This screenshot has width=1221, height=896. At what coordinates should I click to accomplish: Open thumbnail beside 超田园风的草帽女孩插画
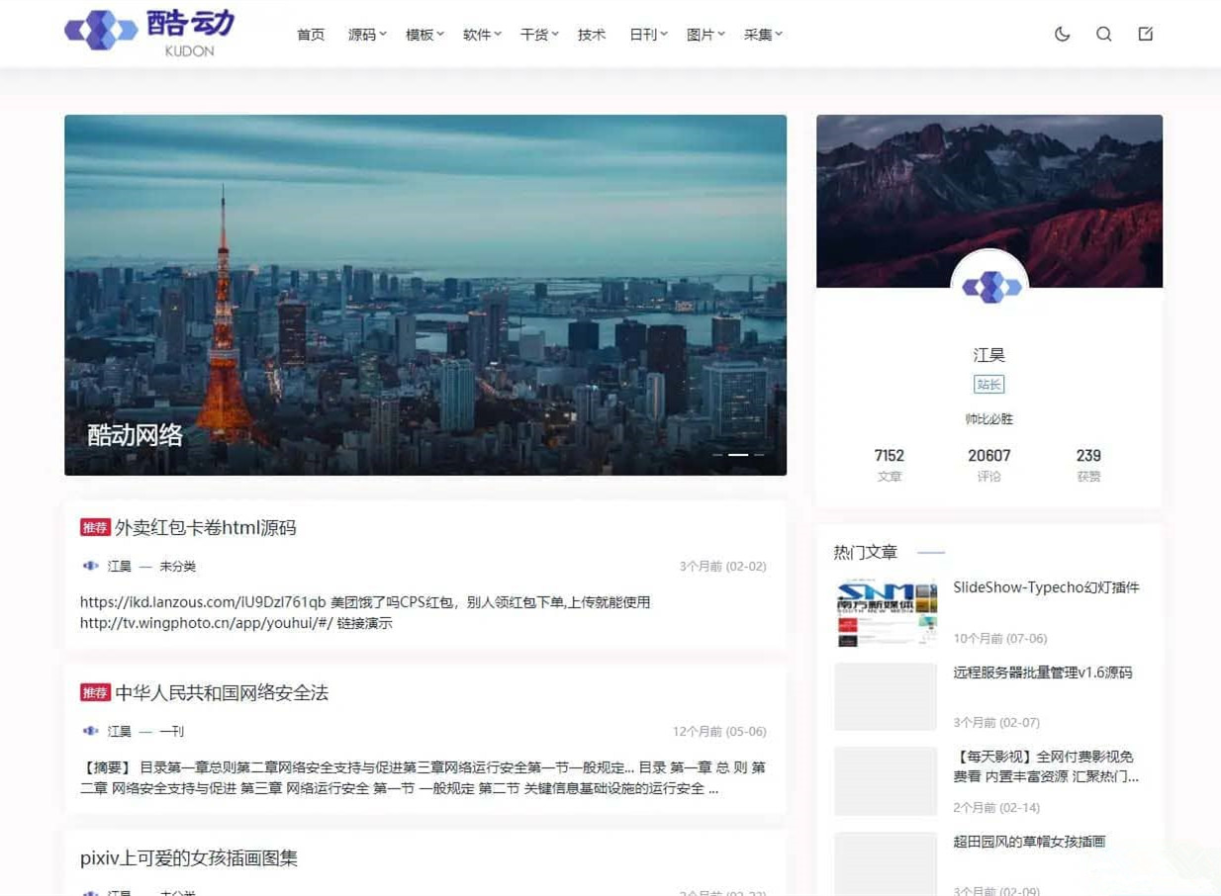click(886, 864)
